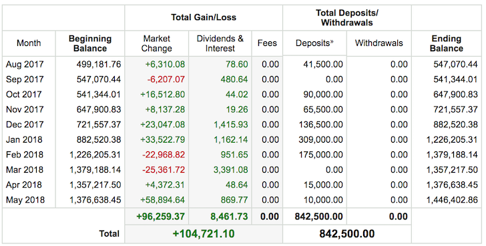Click the Total Gain/Loss group header

point(204,17)
